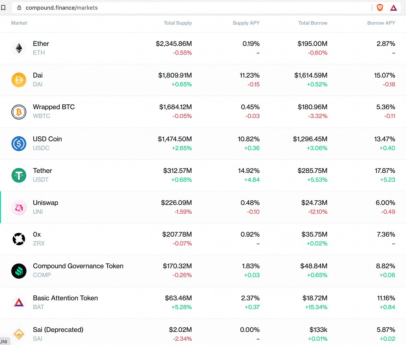Viewport: 406px width, 345px height.
Task: Sort by Borrow APY column header
Action: [x=381, y=23]
